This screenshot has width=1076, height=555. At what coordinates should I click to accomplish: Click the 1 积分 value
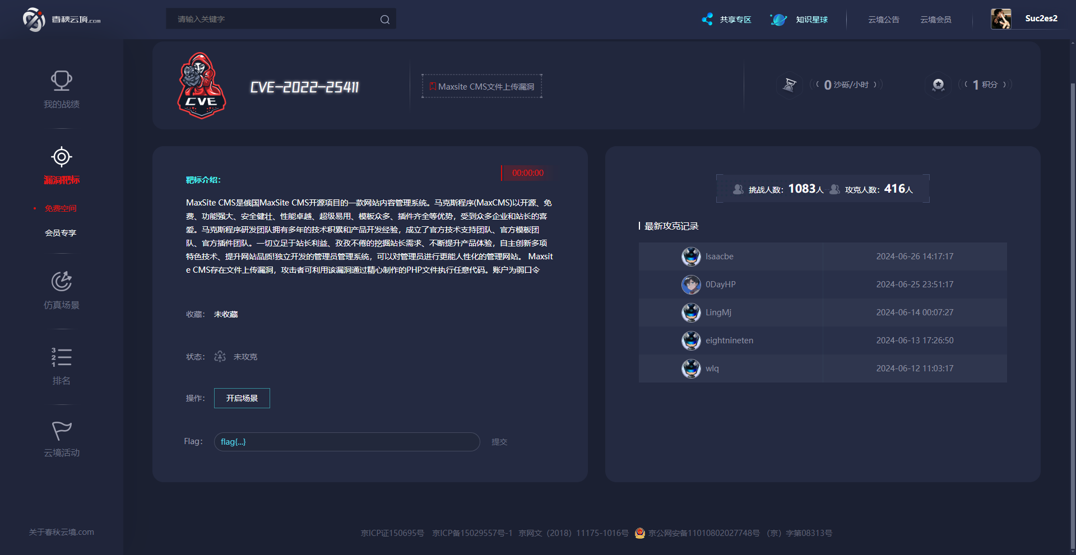click(985, 85)
